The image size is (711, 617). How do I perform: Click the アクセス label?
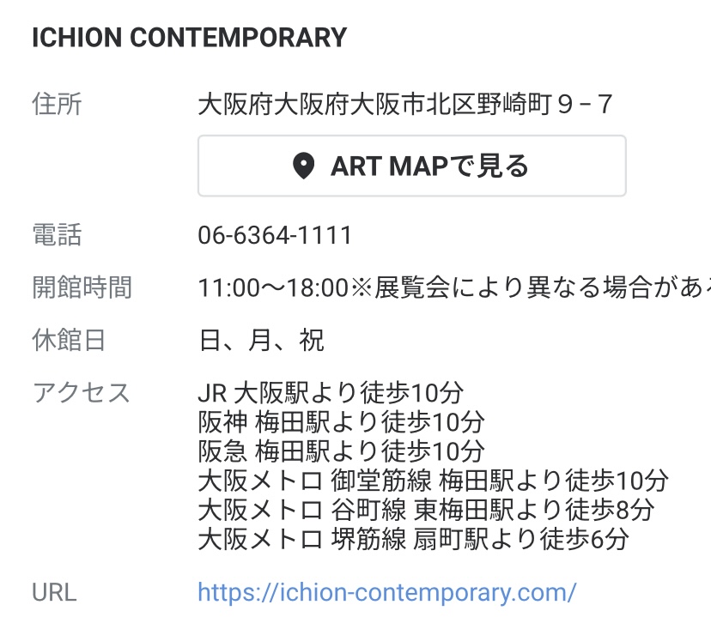[82, 392]
